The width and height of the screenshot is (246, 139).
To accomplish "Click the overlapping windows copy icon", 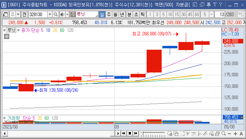I will pos(176,134).
